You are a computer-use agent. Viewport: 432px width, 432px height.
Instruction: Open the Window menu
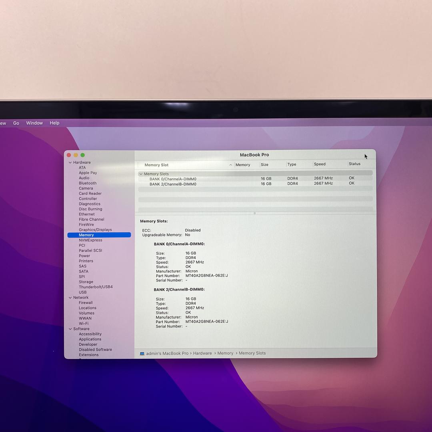point(34,123)
